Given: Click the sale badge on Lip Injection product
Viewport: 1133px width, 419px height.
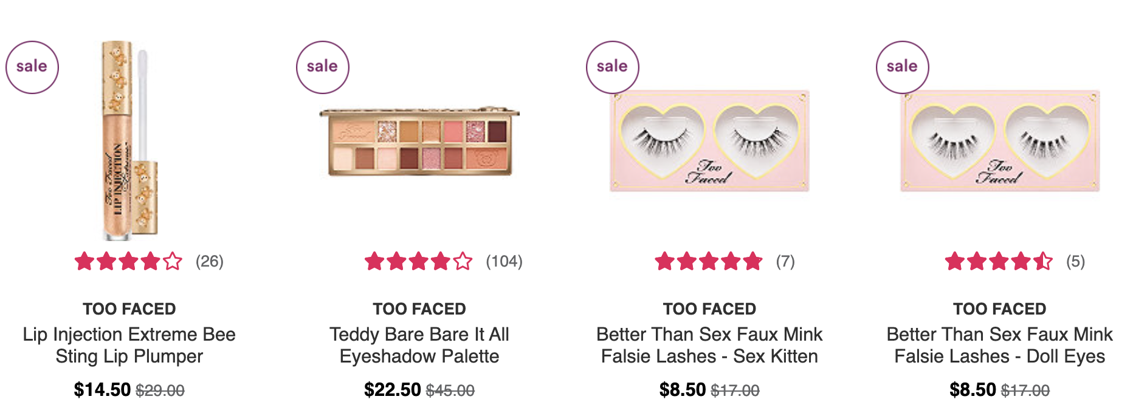Looking at the screenshot, I should point(32,67).
